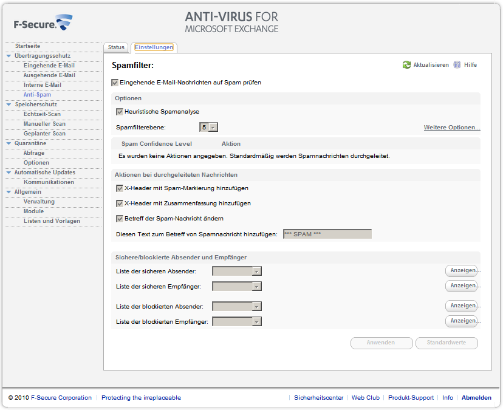The height and width of the screenshot is (410, 503).
Task: Collapse the Übertragungsschutz tree section
Action: tap(9, 56)
